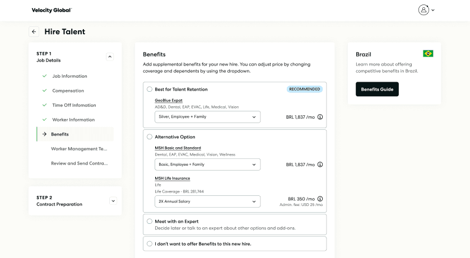Select Best for Talent Retention radio option
The image size is (470, 258).
[149, 89]
